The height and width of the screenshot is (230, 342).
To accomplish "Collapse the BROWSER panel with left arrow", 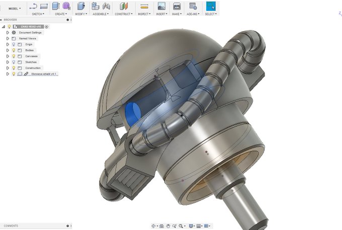I will point(1,20).
